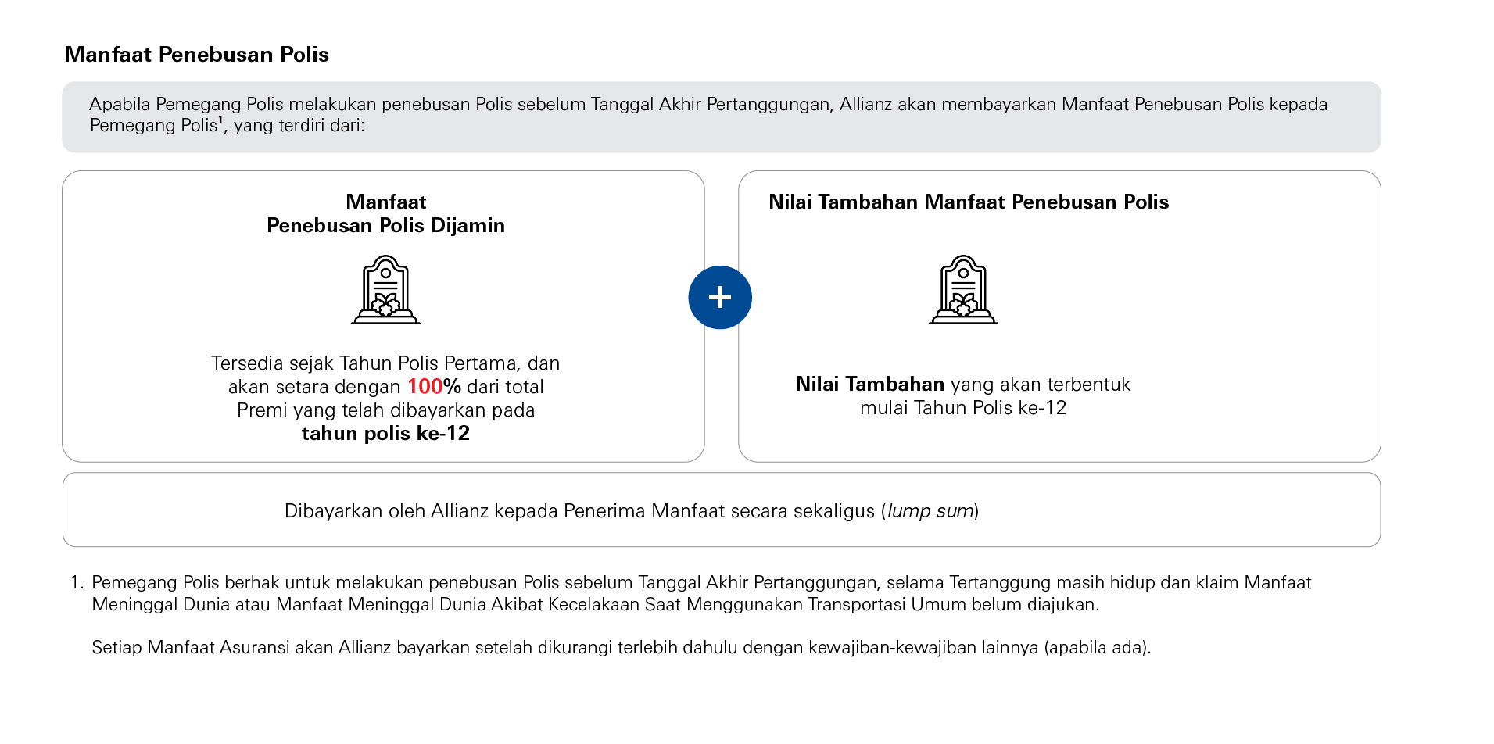Click the 'Dibayarkan oleh Allianz' sentence
Viewport: 1494px width, 744px height.
pos(579,511)
